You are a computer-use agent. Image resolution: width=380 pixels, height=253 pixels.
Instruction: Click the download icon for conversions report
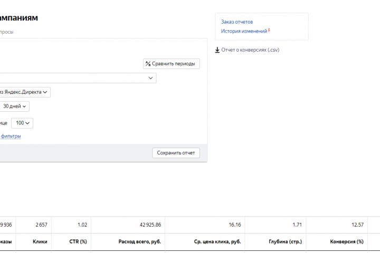coord(217,50)
